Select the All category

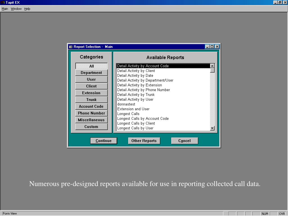[x=91, y=66]
